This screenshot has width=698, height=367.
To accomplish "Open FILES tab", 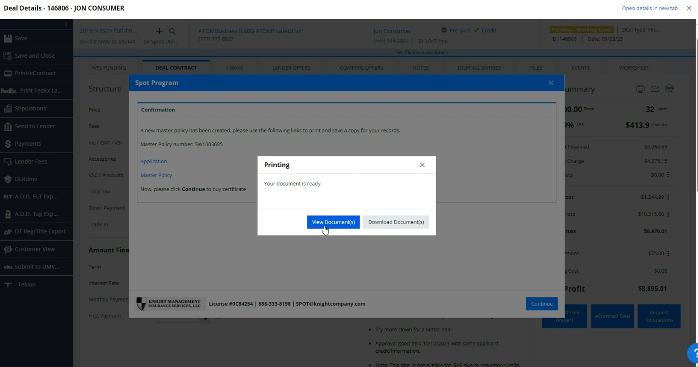I will pyautogui.click(x=536, y=68).
